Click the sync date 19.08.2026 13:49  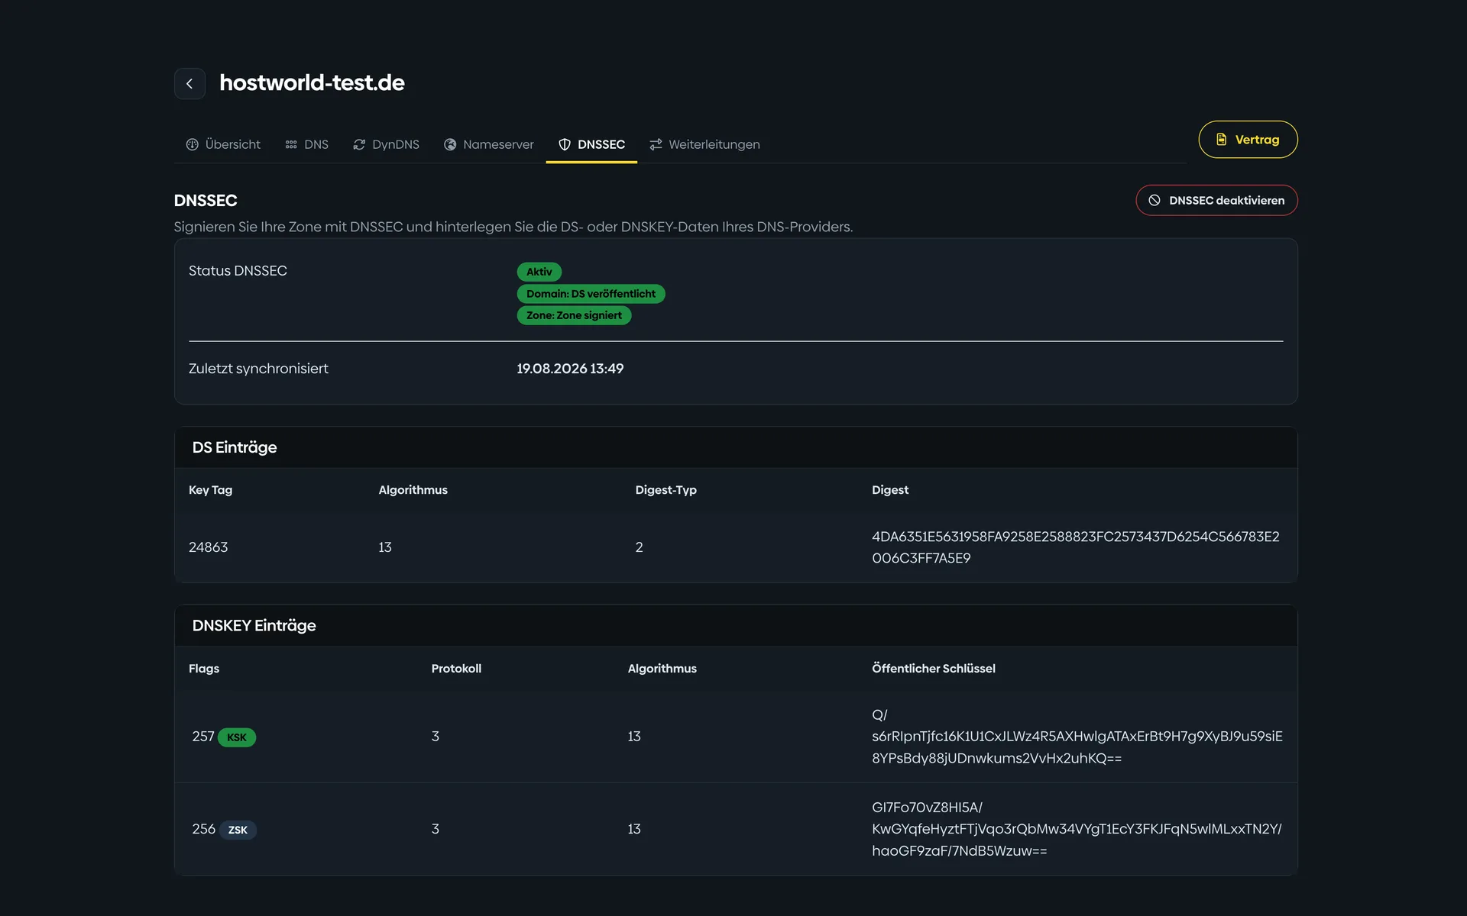[x=570, y=369]
